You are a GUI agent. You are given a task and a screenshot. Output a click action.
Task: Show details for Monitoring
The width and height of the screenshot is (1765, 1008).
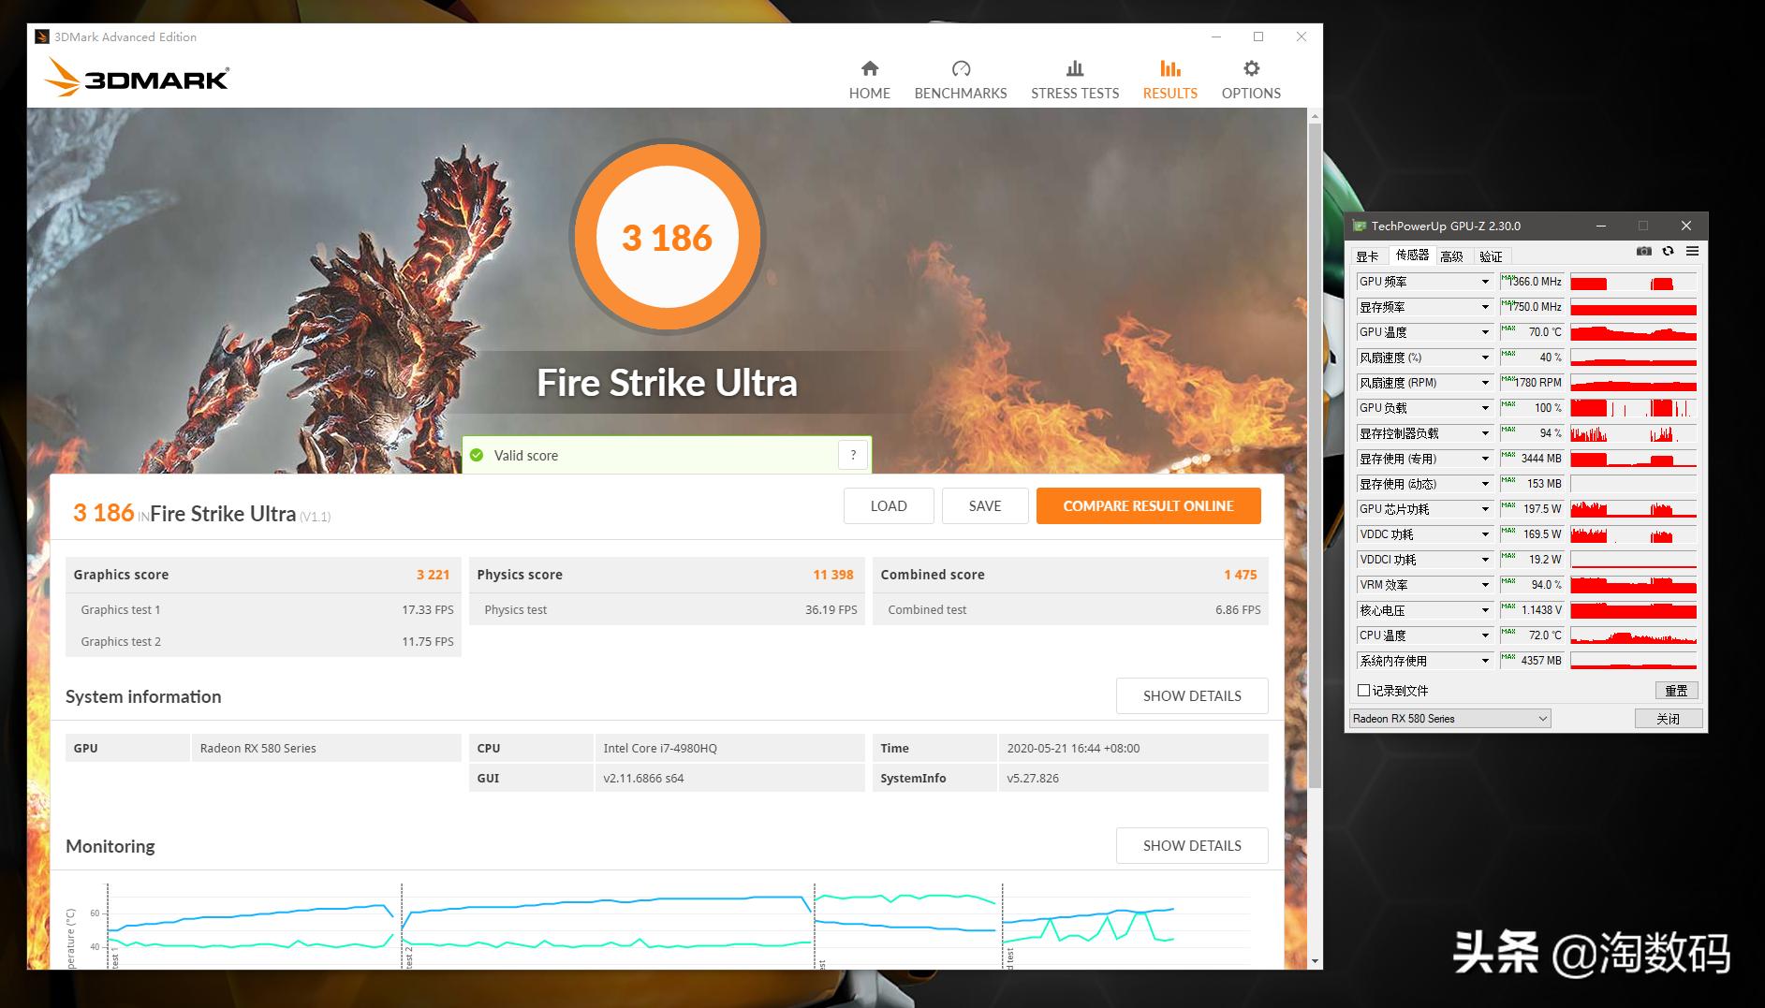pyautogui.click(x=1192, y=846)
